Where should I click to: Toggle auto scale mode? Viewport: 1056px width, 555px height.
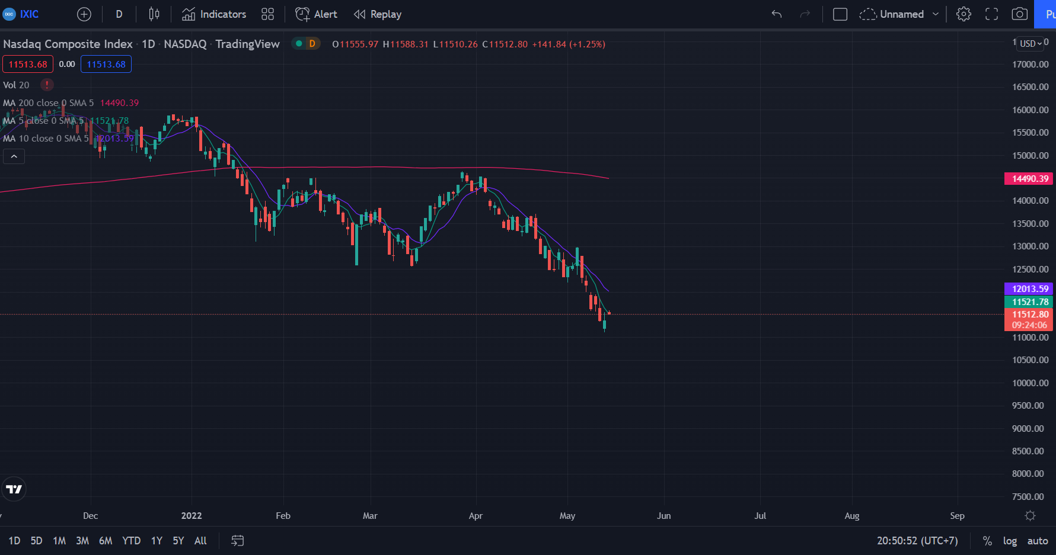coord(1038,541)
